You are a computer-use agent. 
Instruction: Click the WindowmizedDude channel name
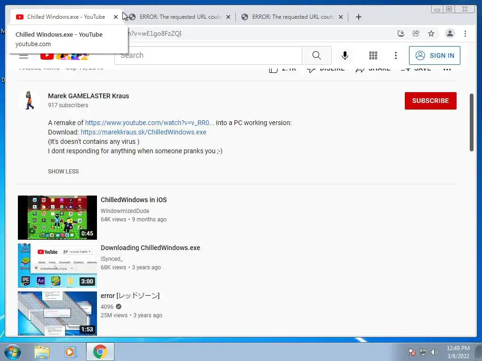click(125, 211)
